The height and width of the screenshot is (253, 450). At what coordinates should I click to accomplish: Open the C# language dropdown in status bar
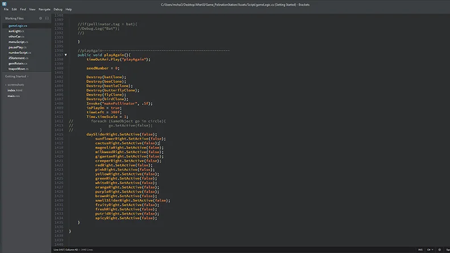click(x=430, y=250)
